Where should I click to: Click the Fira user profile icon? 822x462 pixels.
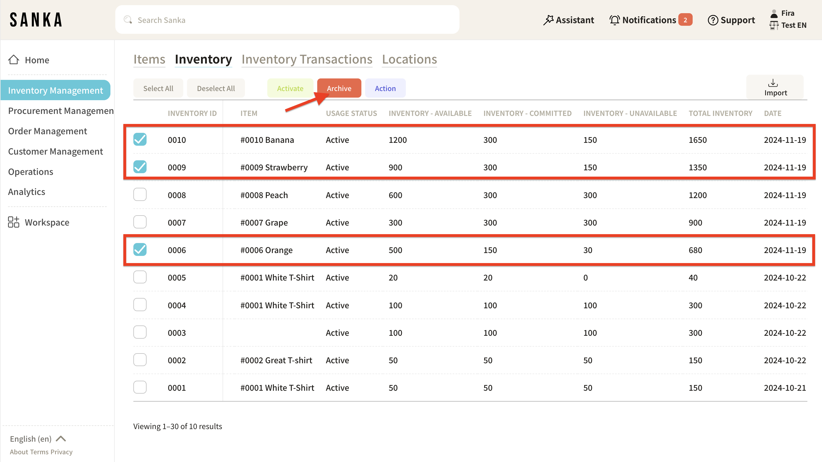[x=774, y=13]
